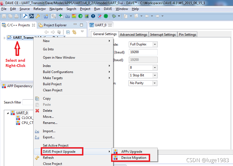Click the Previous Annotation toolbar icon
Screen dimensions: 233x166
point(136,16)
